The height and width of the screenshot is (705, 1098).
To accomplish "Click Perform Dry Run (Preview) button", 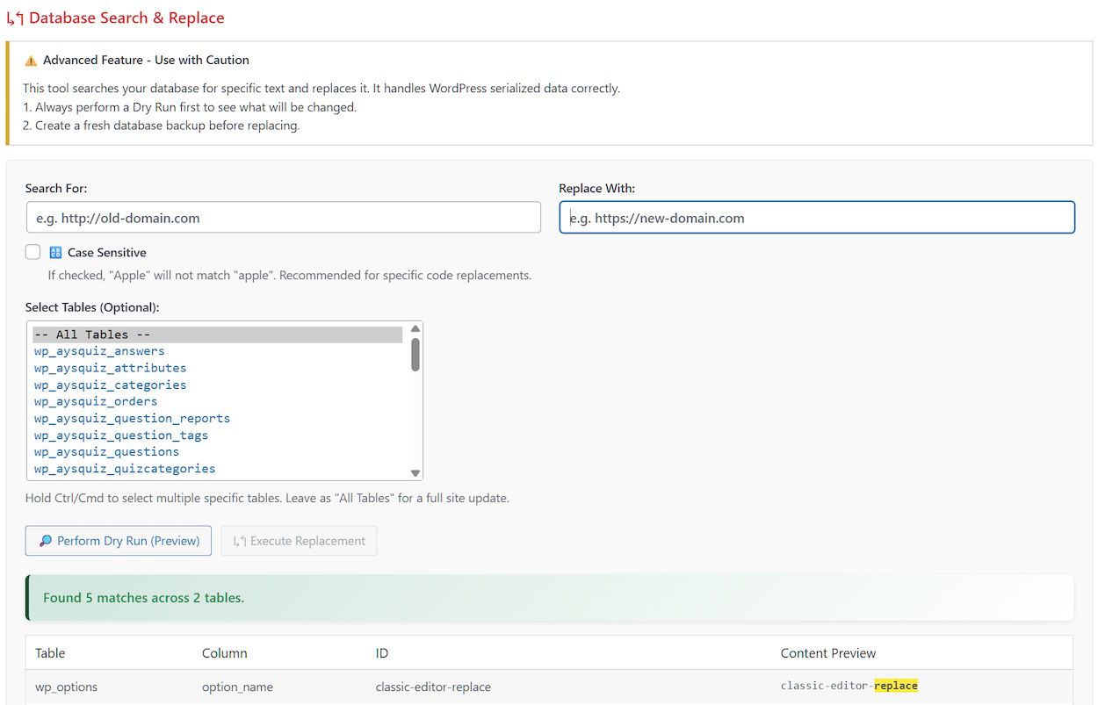I will coord(119,541).
